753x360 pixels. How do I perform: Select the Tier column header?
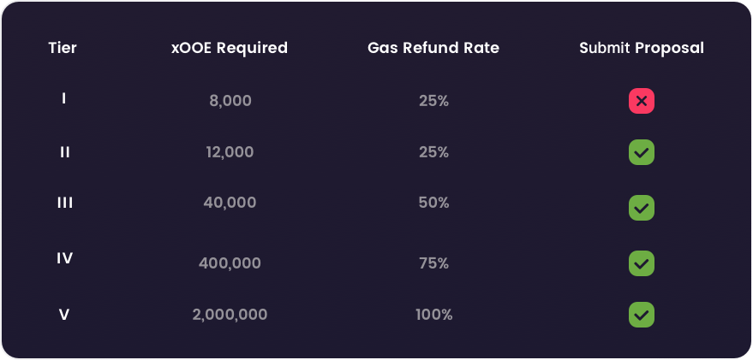tap(63, 48)
